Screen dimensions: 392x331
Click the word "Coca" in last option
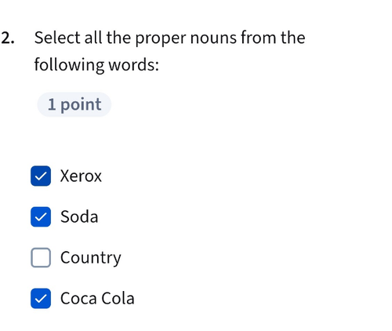point(78,298)
